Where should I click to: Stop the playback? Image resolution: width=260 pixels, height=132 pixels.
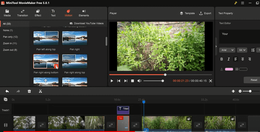[x=132, y=81]
